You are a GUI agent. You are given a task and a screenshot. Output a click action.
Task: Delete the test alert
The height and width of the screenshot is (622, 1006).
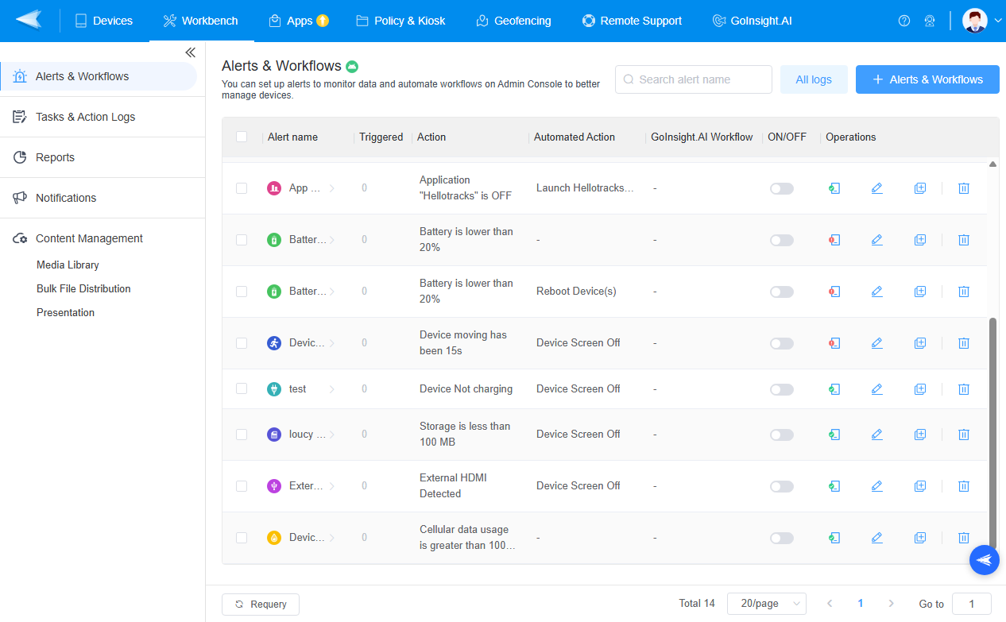point(963,389)
